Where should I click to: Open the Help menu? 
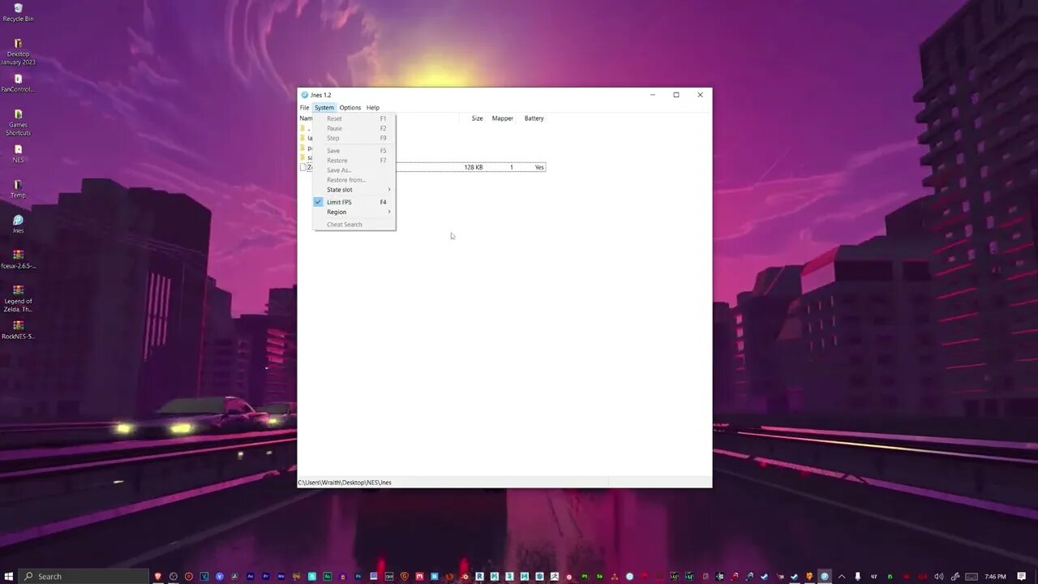click(372, 108)
